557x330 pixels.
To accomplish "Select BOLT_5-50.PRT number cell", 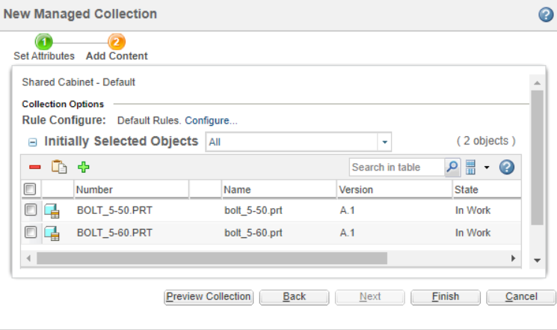I will tap(114, 210).
